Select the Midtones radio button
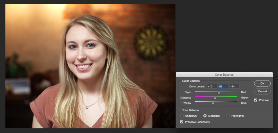 point(205,116)
